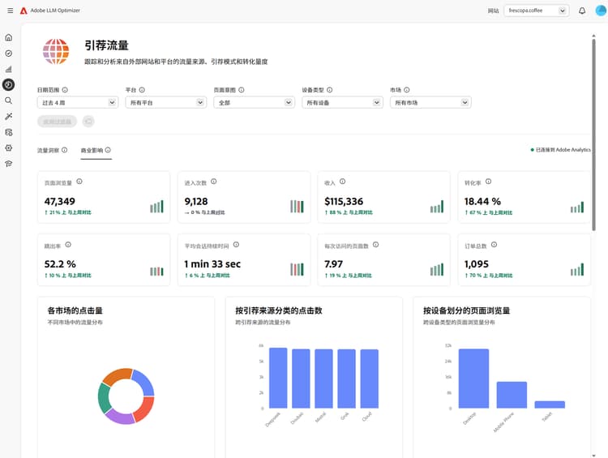Click the info icon next to 市场
This screenshot has width=608, height=458.
[x=407, y=90]
